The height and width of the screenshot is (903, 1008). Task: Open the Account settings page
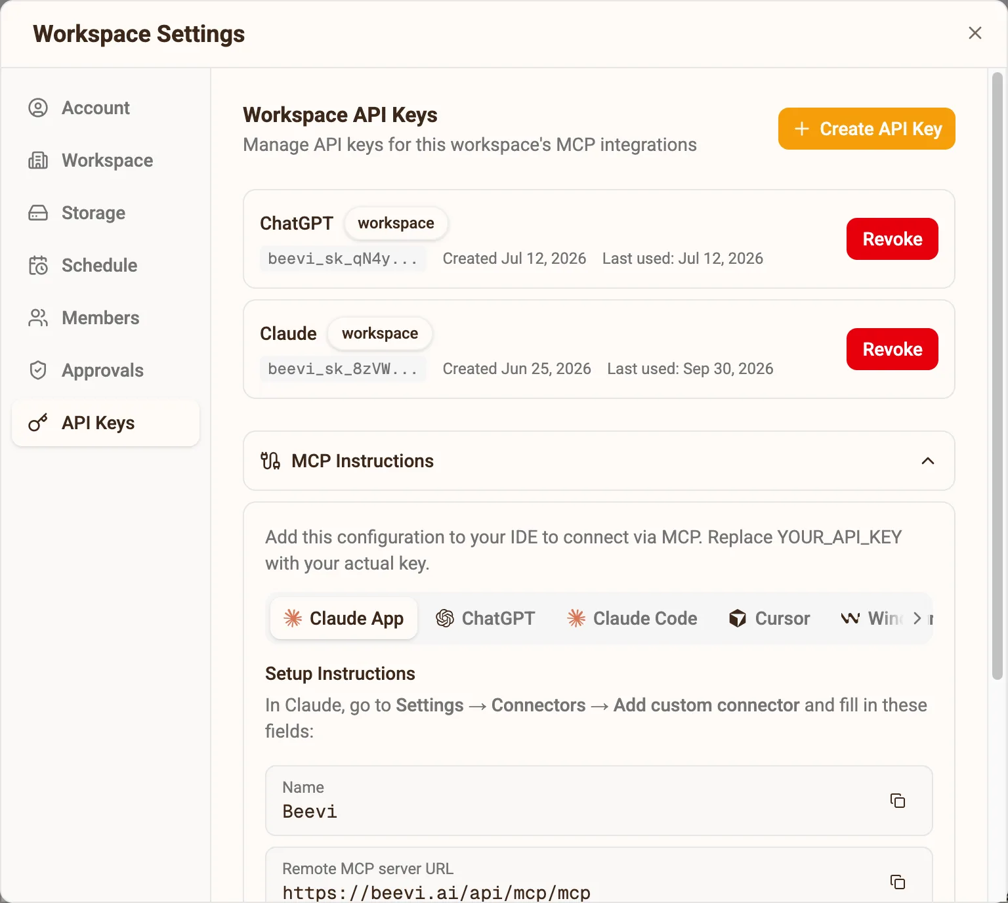tap(106, 108)
